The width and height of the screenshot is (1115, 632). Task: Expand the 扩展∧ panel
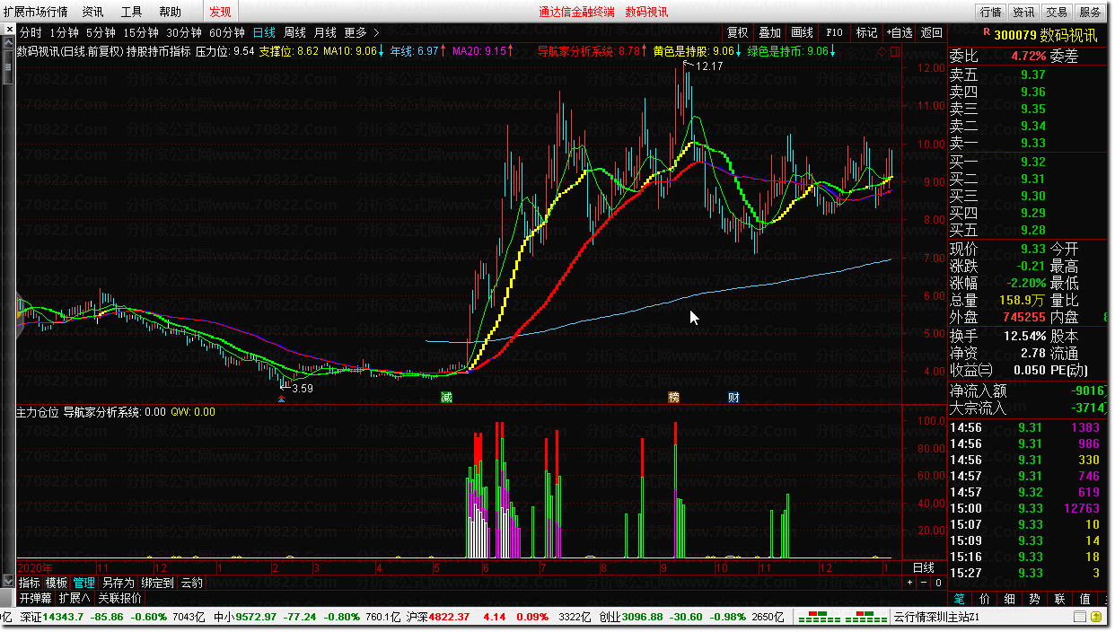(x=75, y=598)
